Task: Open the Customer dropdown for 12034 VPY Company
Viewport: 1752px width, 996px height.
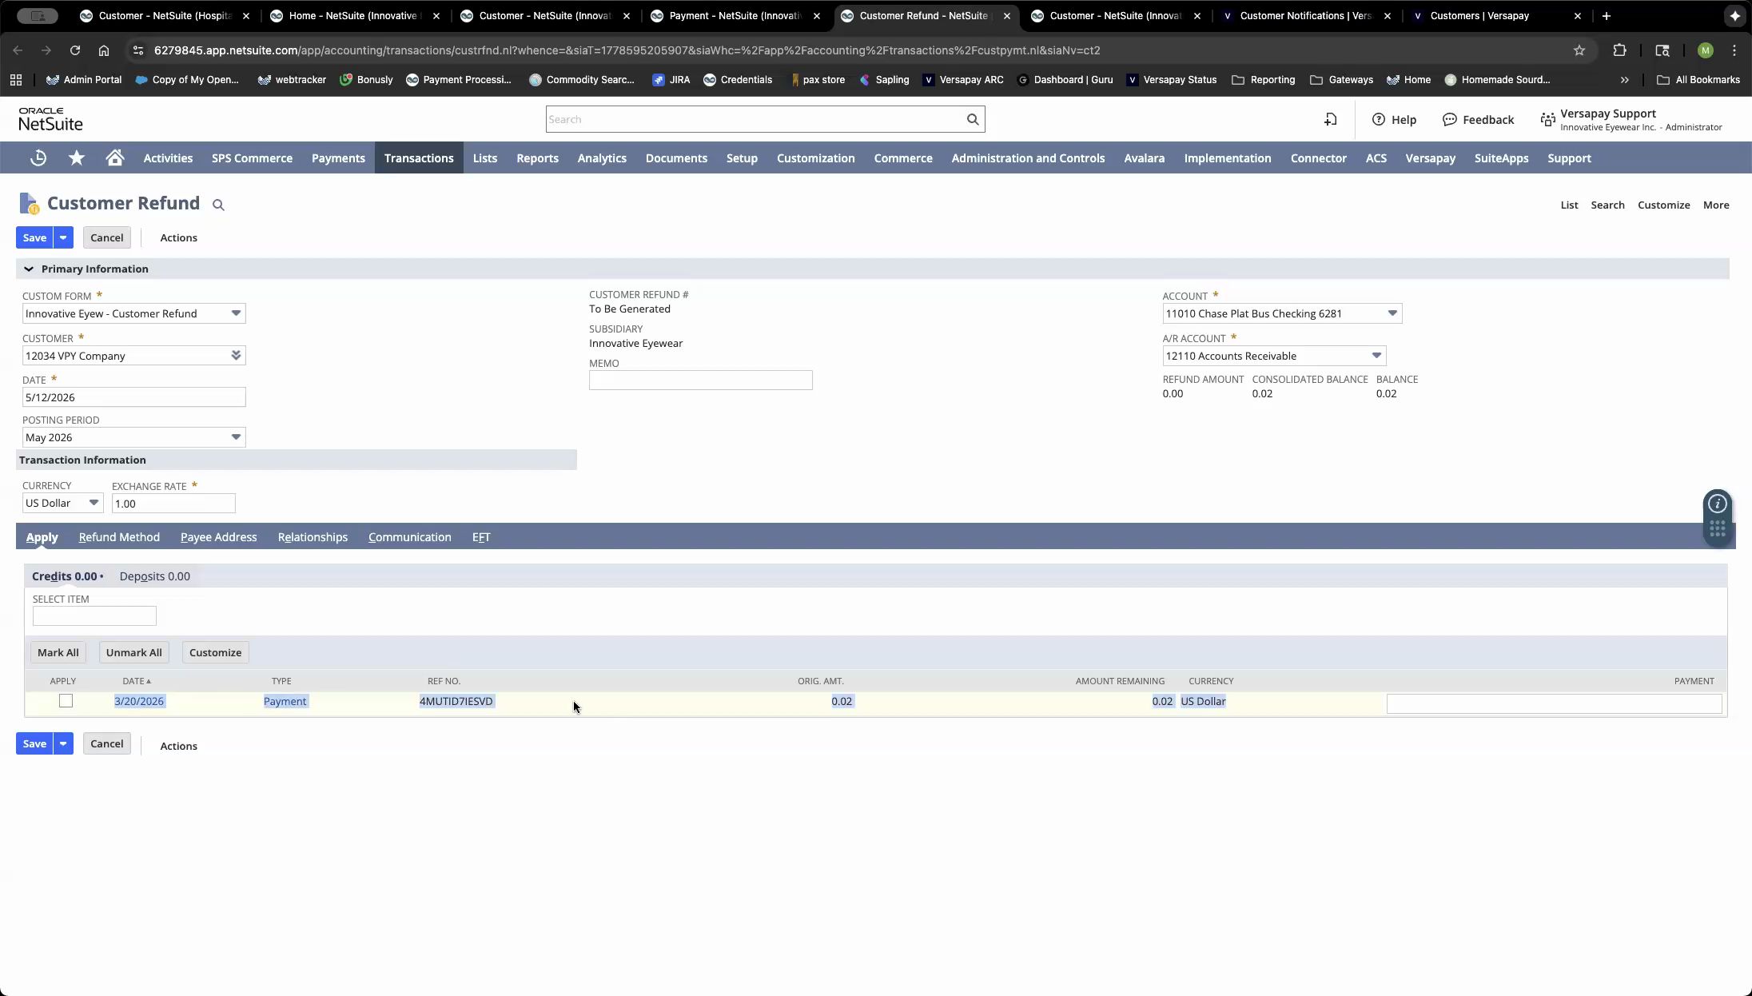Action: [x=236, y=356]
